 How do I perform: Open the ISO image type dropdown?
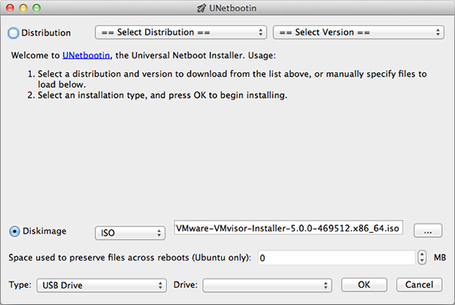point(130,233)
